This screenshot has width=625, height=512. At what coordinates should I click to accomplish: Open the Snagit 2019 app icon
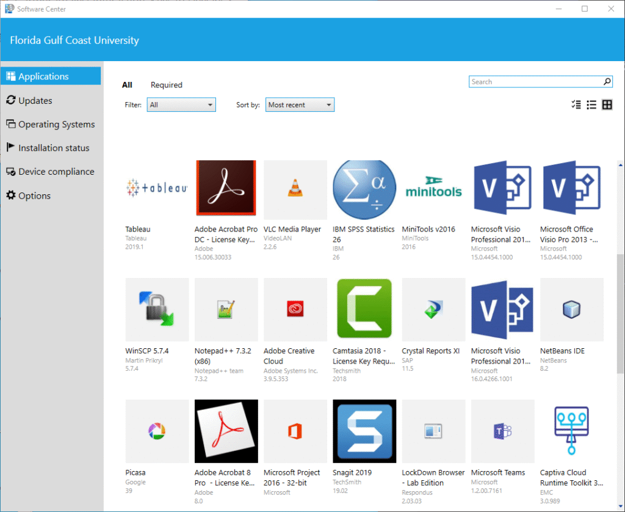pos(364,431)
